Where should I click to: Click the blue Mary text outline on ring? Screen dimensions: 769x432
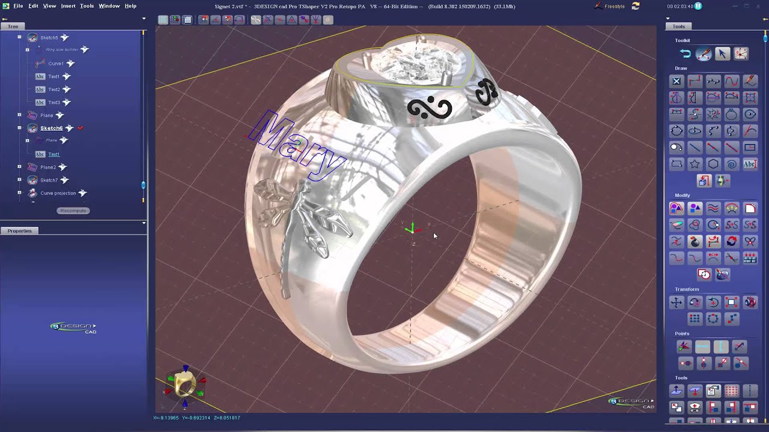click(x=297, y=146)
